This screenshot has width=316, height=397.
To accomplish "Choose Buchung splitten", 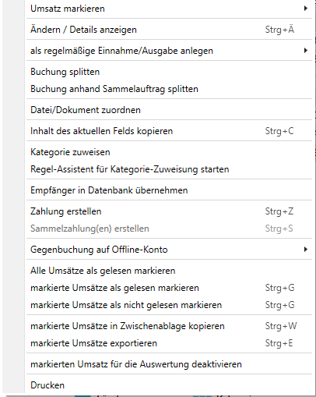I will [x=169, y=72].
